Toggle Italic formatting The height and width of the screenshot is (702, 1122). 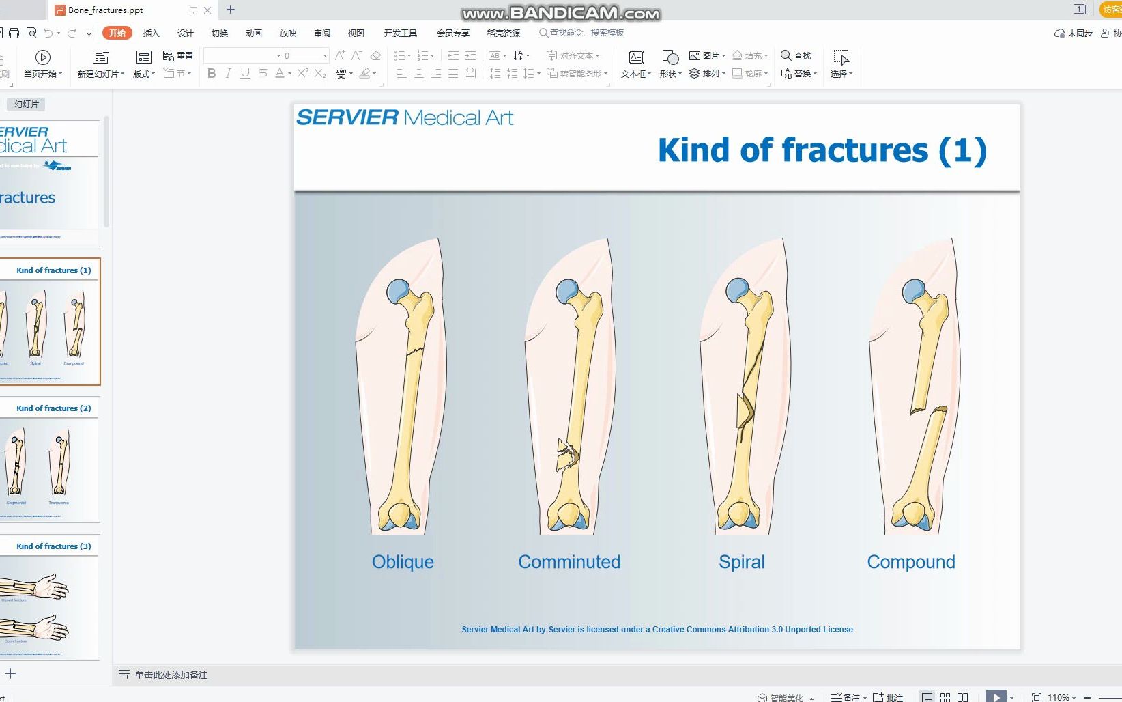click(x=228, y=74)
